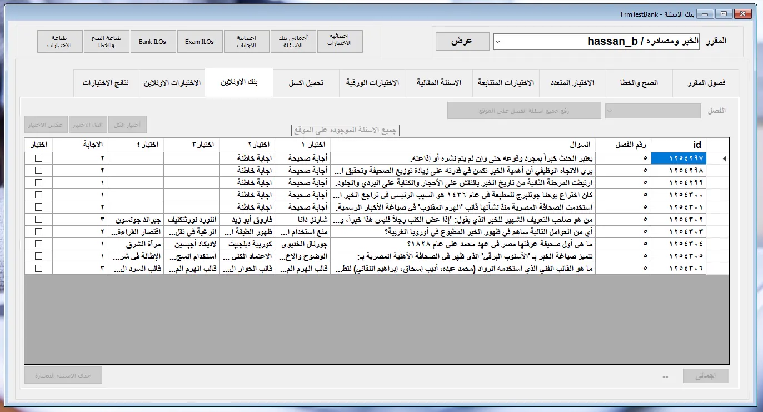
Task: Click the question starting ما هي أول صحيفة
Action: coord(462,244)
